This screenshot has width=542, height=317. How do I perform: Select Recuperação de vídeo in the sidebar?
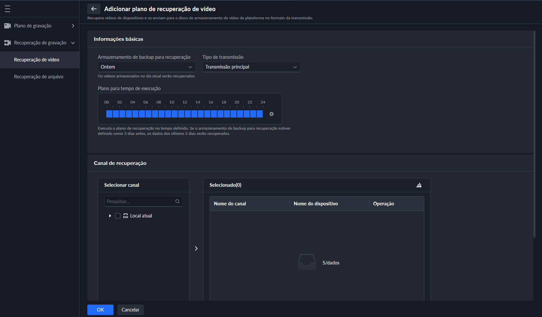point(37,60)
